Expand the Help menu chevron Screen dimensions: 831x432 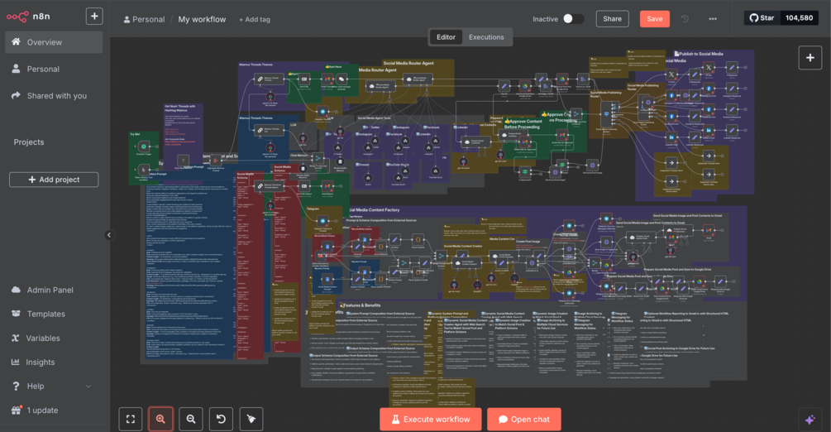(88, 386)
